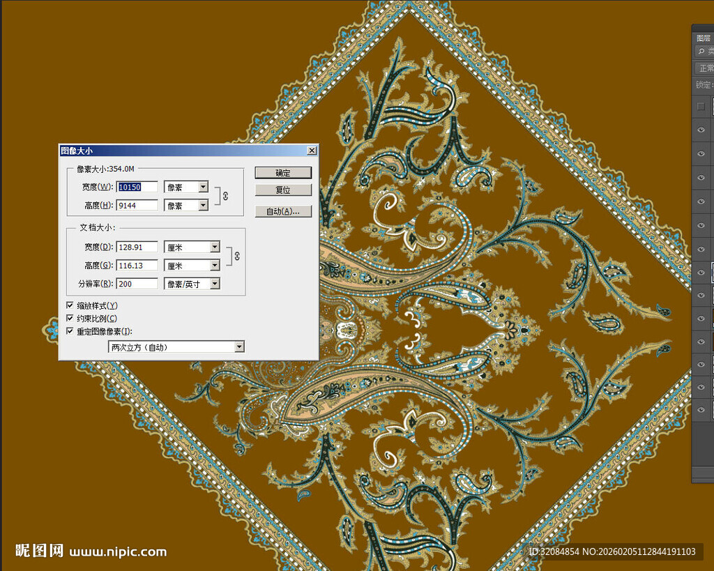714x571 pixels.
Task: Open the pixel width unit dropdown
Action: [203, 187]
